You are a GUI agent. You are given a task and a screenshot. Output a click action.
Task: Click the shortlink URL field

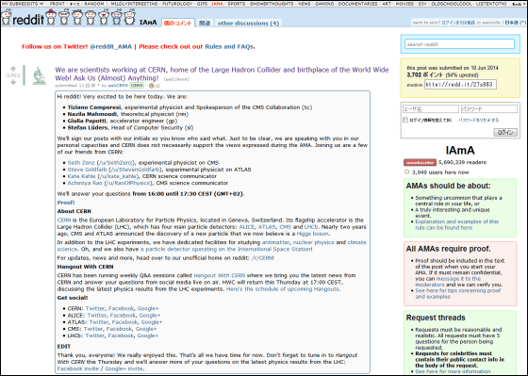tap(460, 85)
